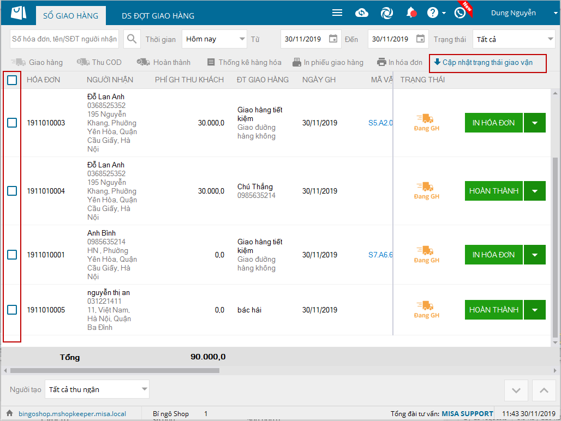Open Thống kê hàng hóa report
The width and height of the screenshot is (561, 421).
pos(244,62)
